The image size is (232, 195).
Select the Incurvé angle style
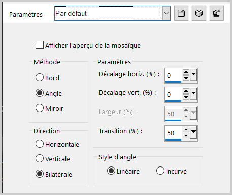pyautogui.click(x=160, y=171)
